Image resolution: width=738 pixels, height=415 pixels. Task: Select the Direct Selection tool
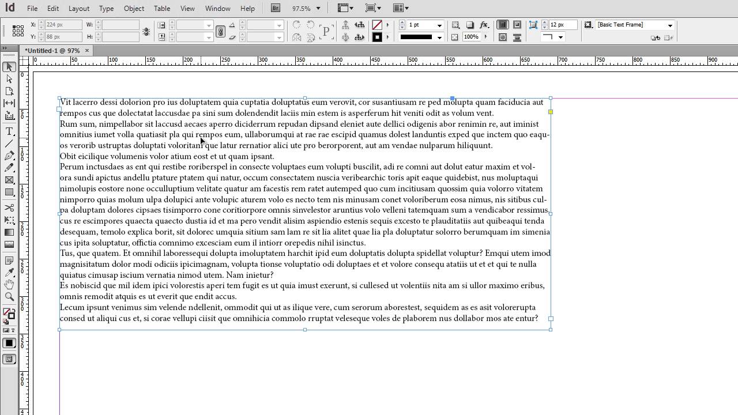click(x=9, y=79)
